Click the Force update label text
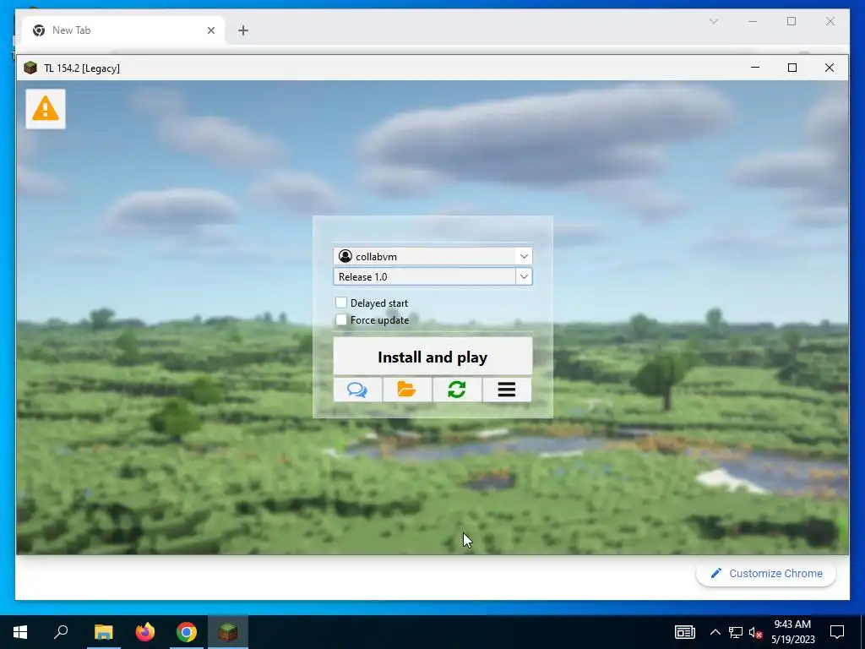 pos(379,320)
